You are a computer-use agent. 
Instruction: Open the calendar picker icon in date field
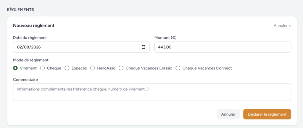click(x=144, y=47)
